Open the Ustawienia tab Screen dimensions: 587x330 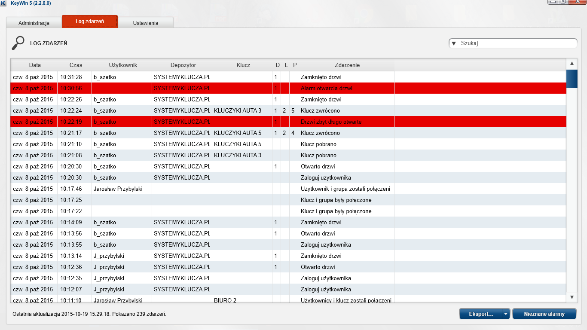tap(146, 23)
